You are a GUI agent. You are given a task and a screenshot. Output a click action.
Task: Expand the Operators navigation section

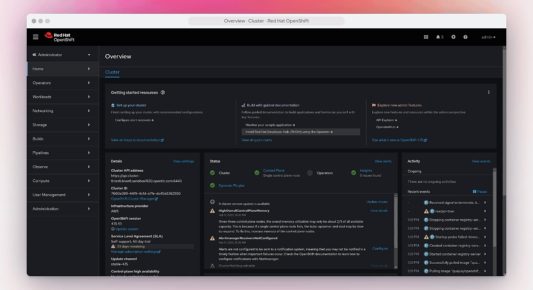(x=62, y=83)
